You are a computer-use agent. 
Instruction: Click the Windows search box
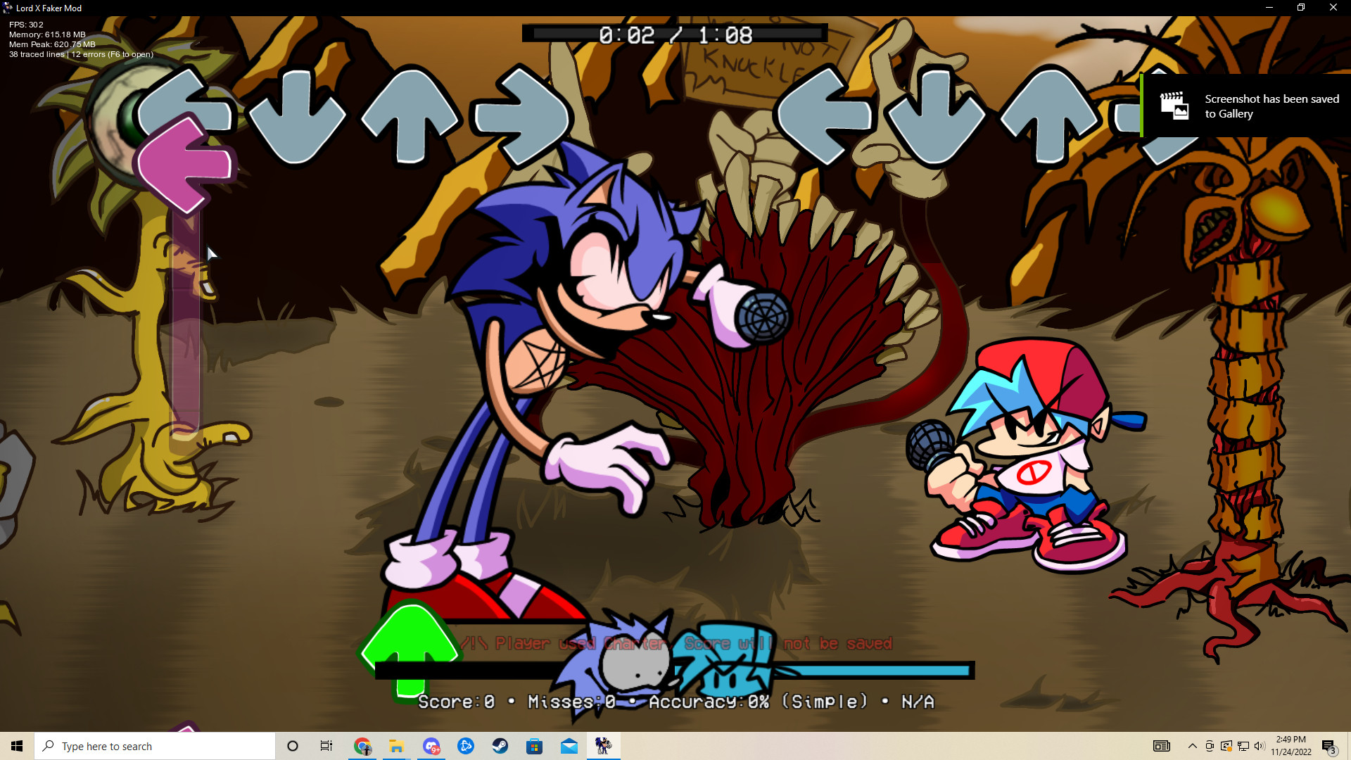tap(155, 746)
